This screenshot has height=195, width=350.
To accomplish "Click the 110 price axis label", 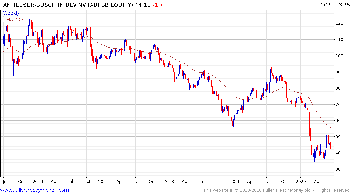I will (x=339, y=39).
